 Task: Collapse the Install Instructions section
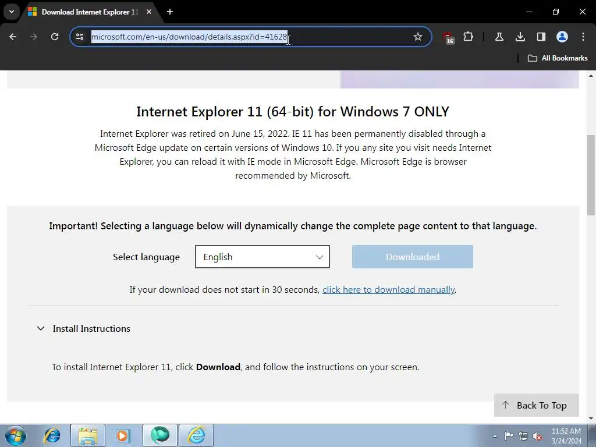click(84, 328)
